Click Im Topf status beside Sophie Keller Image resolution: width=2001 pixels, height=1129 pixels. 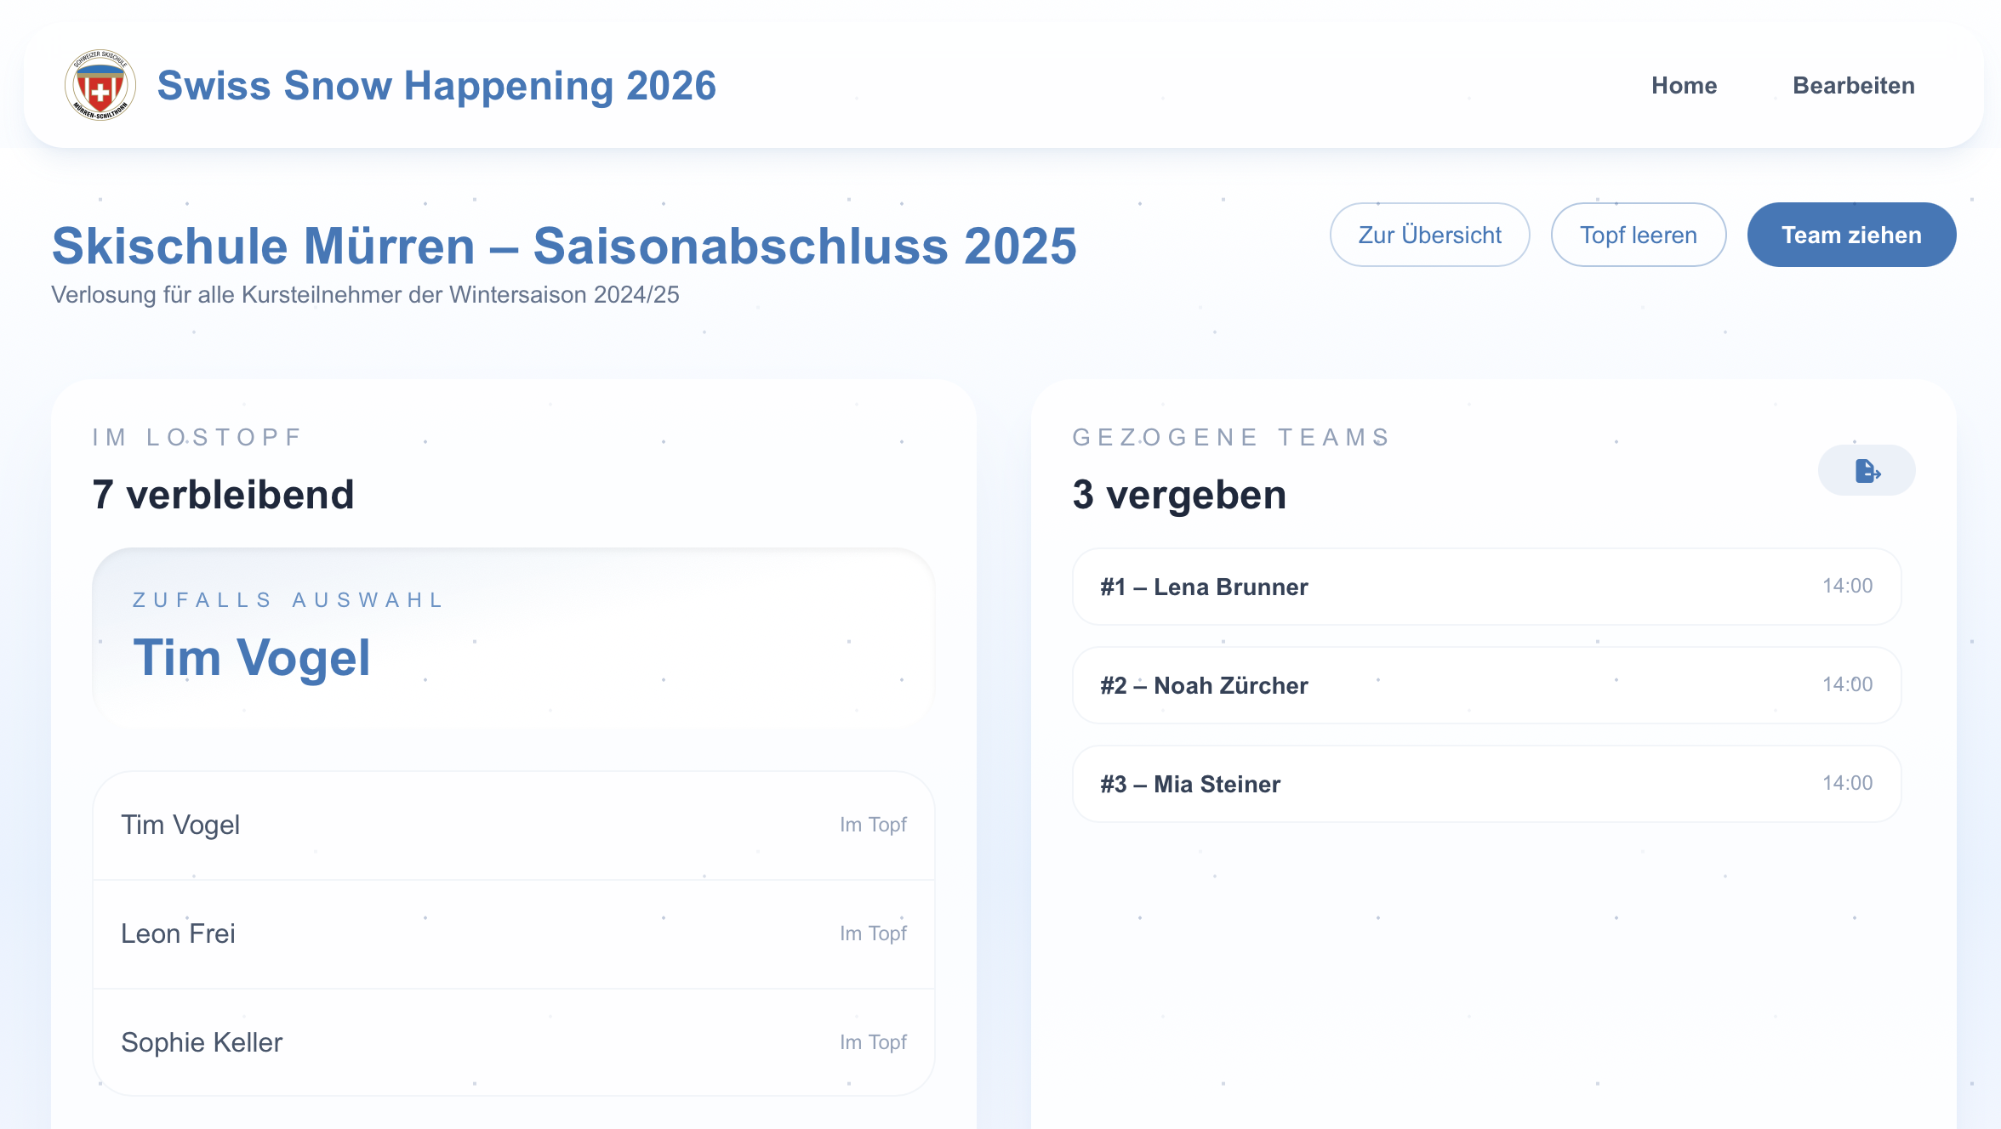(873, 1042)
